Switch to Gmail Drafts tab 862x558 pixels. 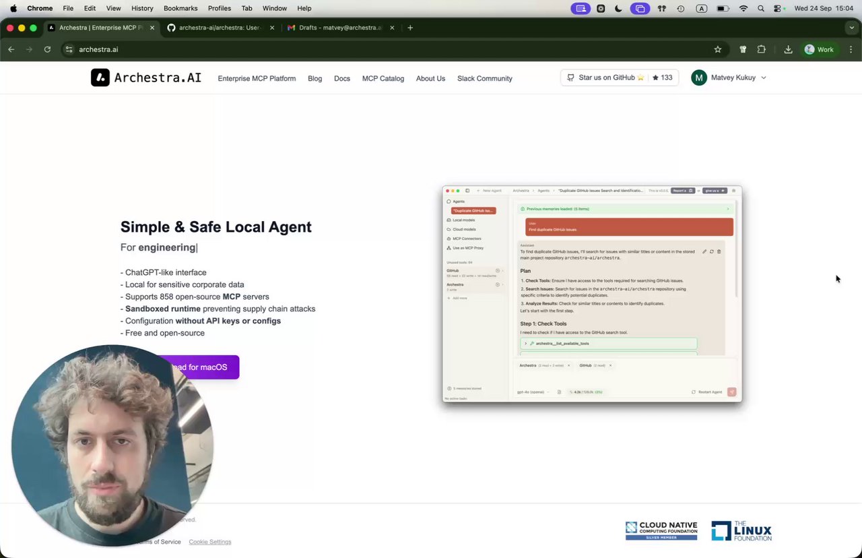click(341, 28)
